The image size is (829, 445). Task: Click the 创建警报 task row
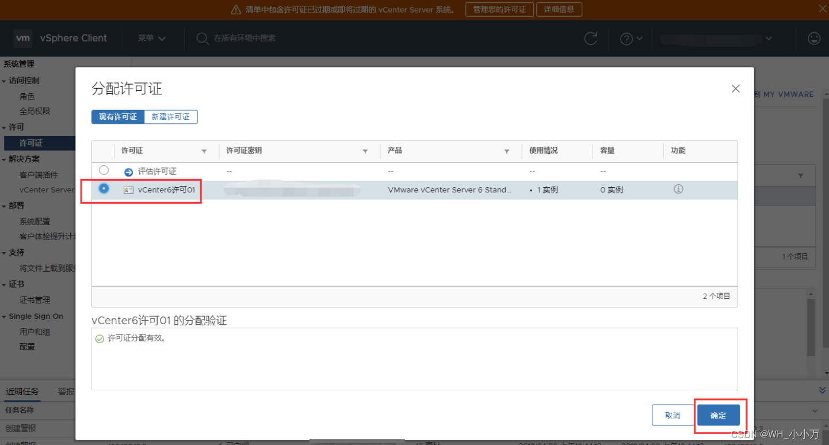click(21, 429)
